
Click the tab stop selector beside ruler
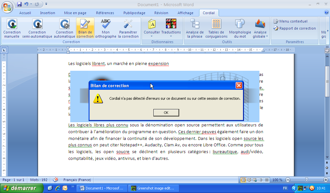click(4, 50)
